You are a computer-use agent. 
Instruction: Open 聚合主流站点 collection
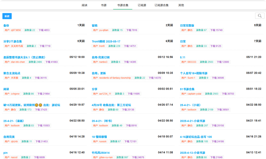pyautogui.click(x=12, y=73)
